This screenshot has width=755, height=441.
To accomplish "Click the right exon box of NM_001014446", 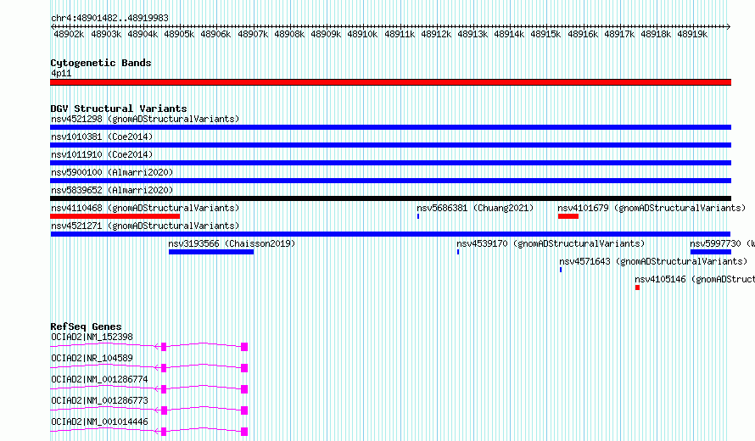I will pos(244,432).
